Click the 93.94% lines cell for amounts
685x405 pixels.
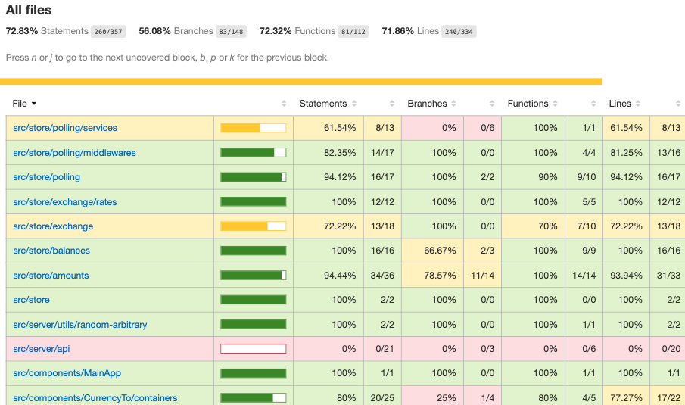(x=626, y=276)
